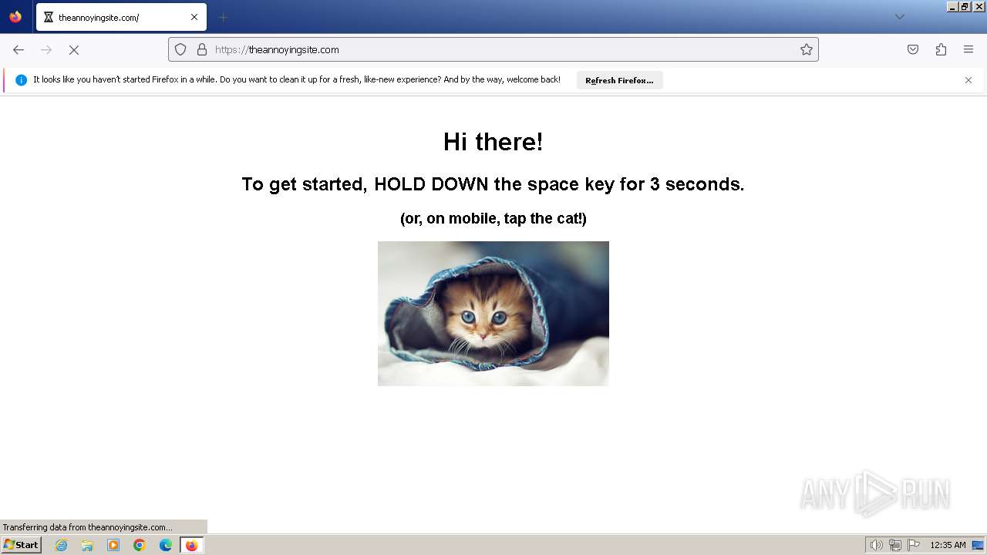Open the Extensions puzzle icon
The image size is (987, 555).
tap(941, 49)
